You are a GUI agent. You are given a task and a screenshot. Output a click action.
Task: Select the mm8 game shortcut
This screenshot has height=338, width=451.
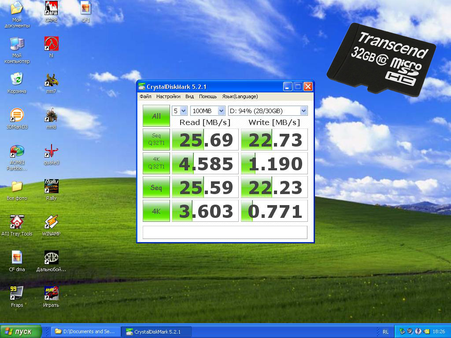[x=51, y=118]
